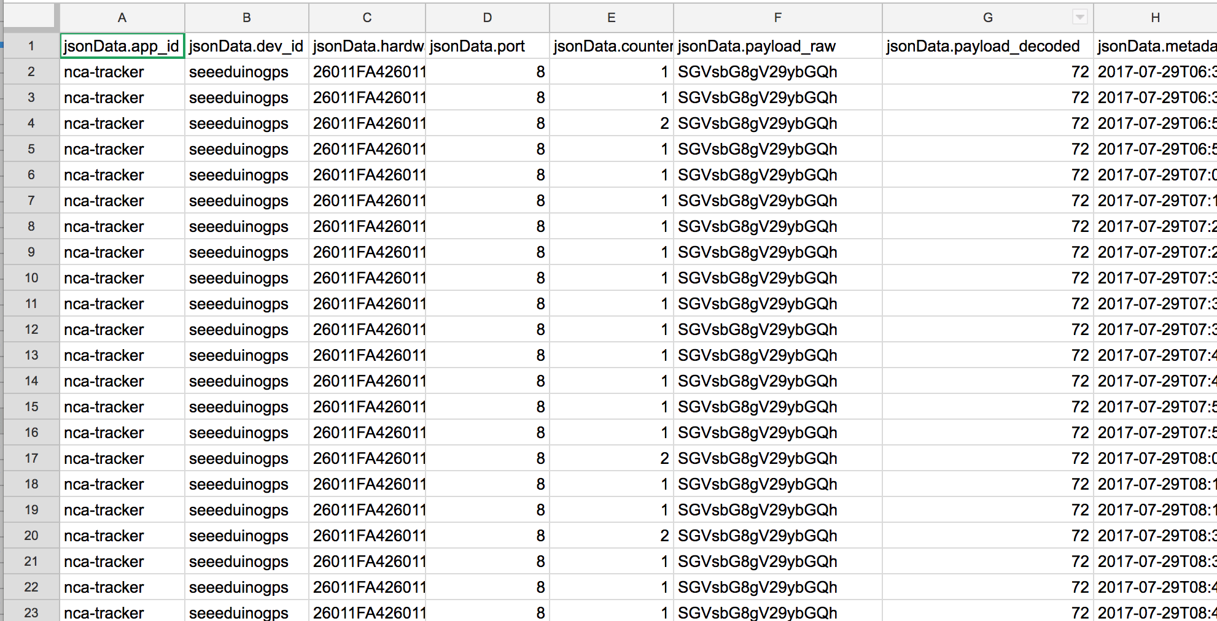The image size is (1217, 621).
Task: Click cell 'jsonData.app_id'
Action: (x=122, y=46)
